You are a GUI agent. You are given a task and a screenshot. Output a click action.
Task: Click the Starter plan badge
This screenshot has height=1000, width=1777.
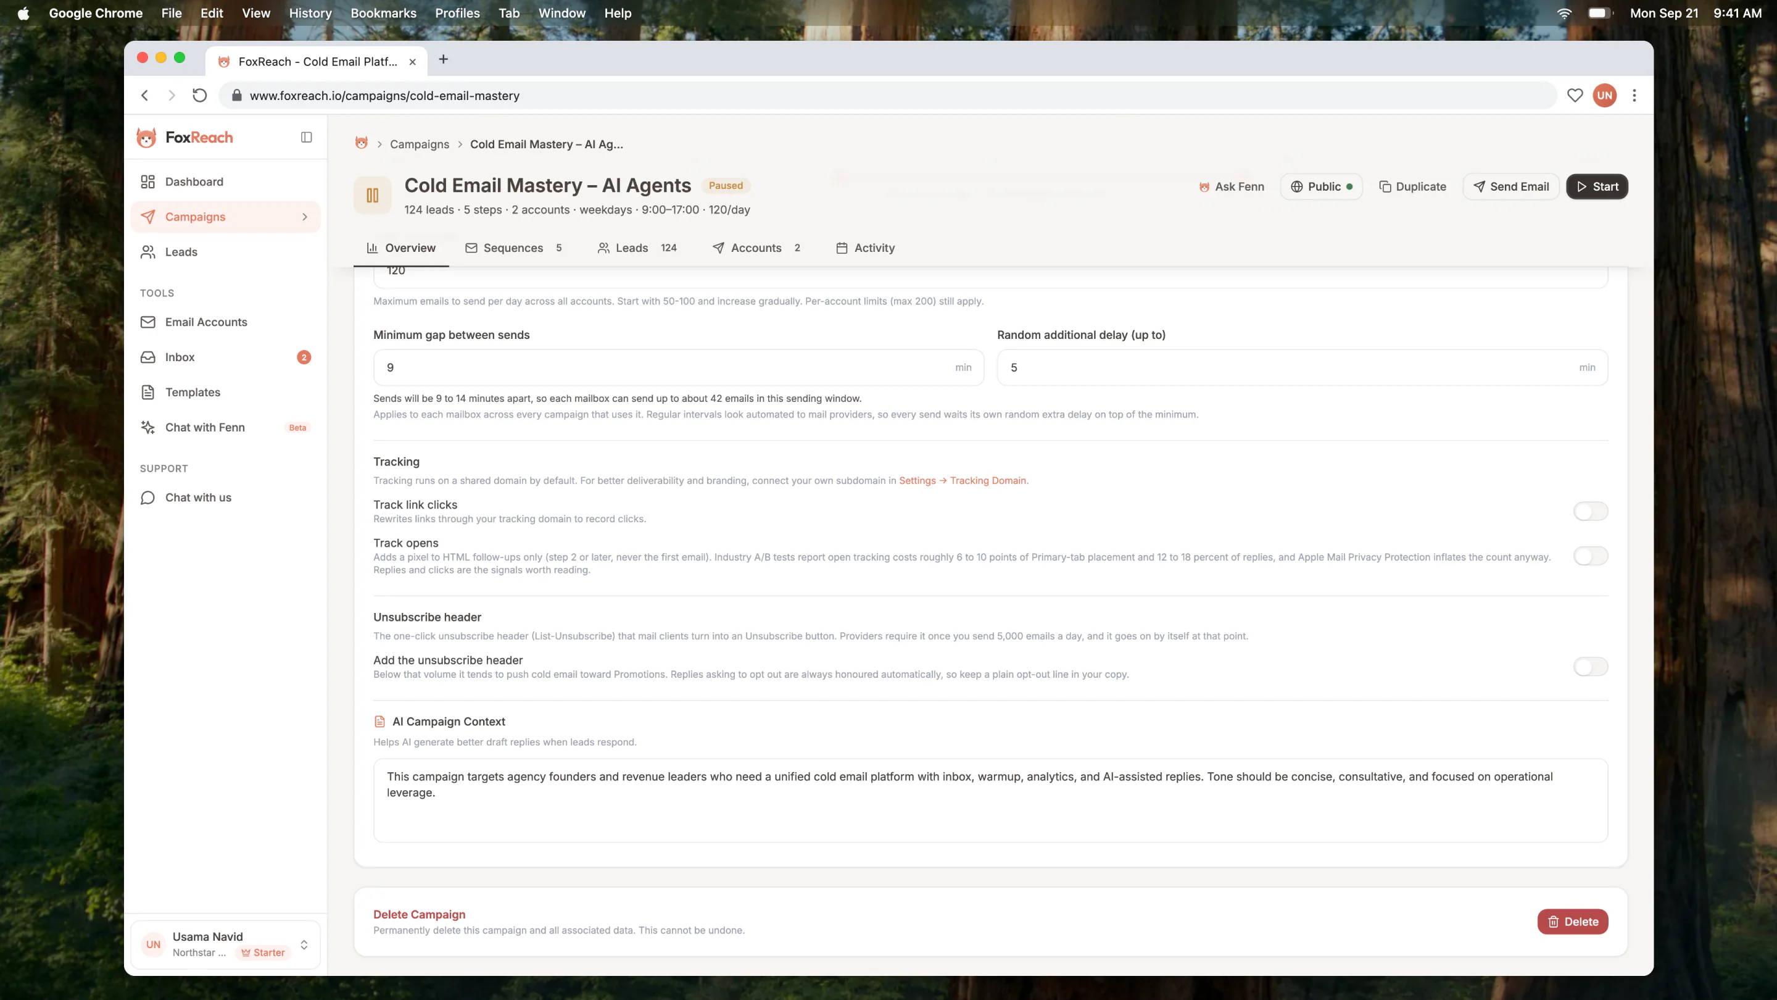coord(263,952)
